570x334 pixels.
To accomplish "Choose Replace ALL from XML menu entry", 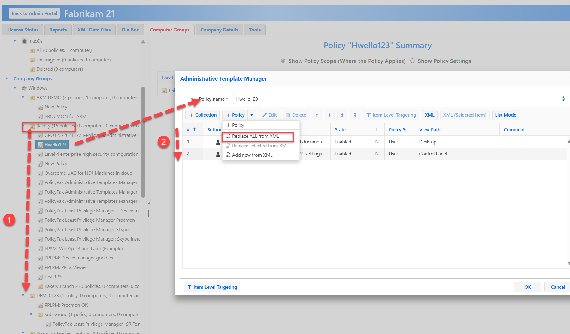I will [x=255, y=136].
